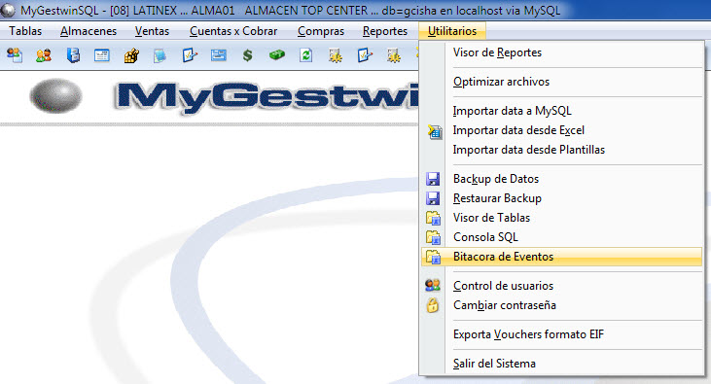Click the Backup de Datos floppy icon
The image size is (711, 384).
click(433, 179)
